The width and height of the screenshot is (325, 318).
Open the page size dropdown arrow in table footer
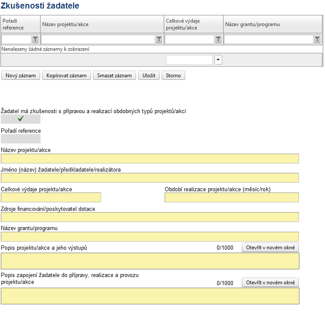click(x=218, y=60)
